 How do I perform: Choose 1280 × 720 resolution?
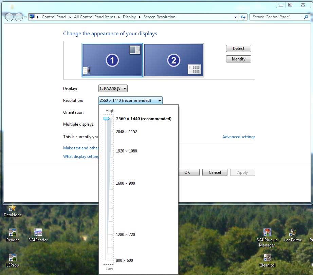click(125, 235)
